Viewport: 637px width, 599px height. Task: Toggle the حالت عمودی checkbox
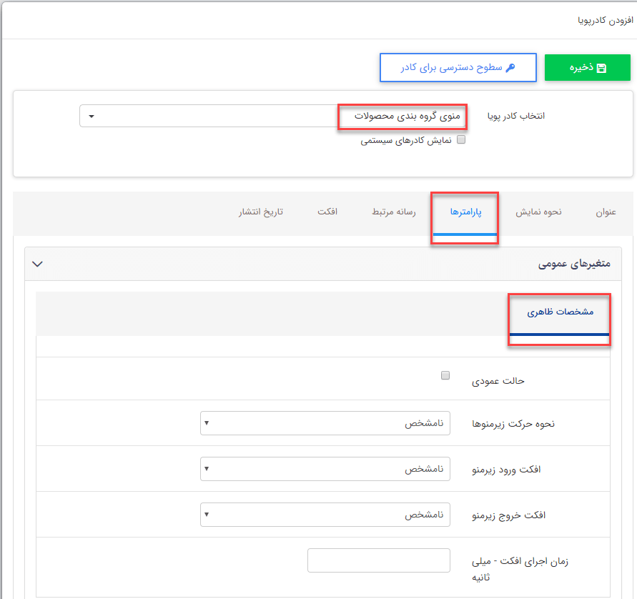pos(445,374)
